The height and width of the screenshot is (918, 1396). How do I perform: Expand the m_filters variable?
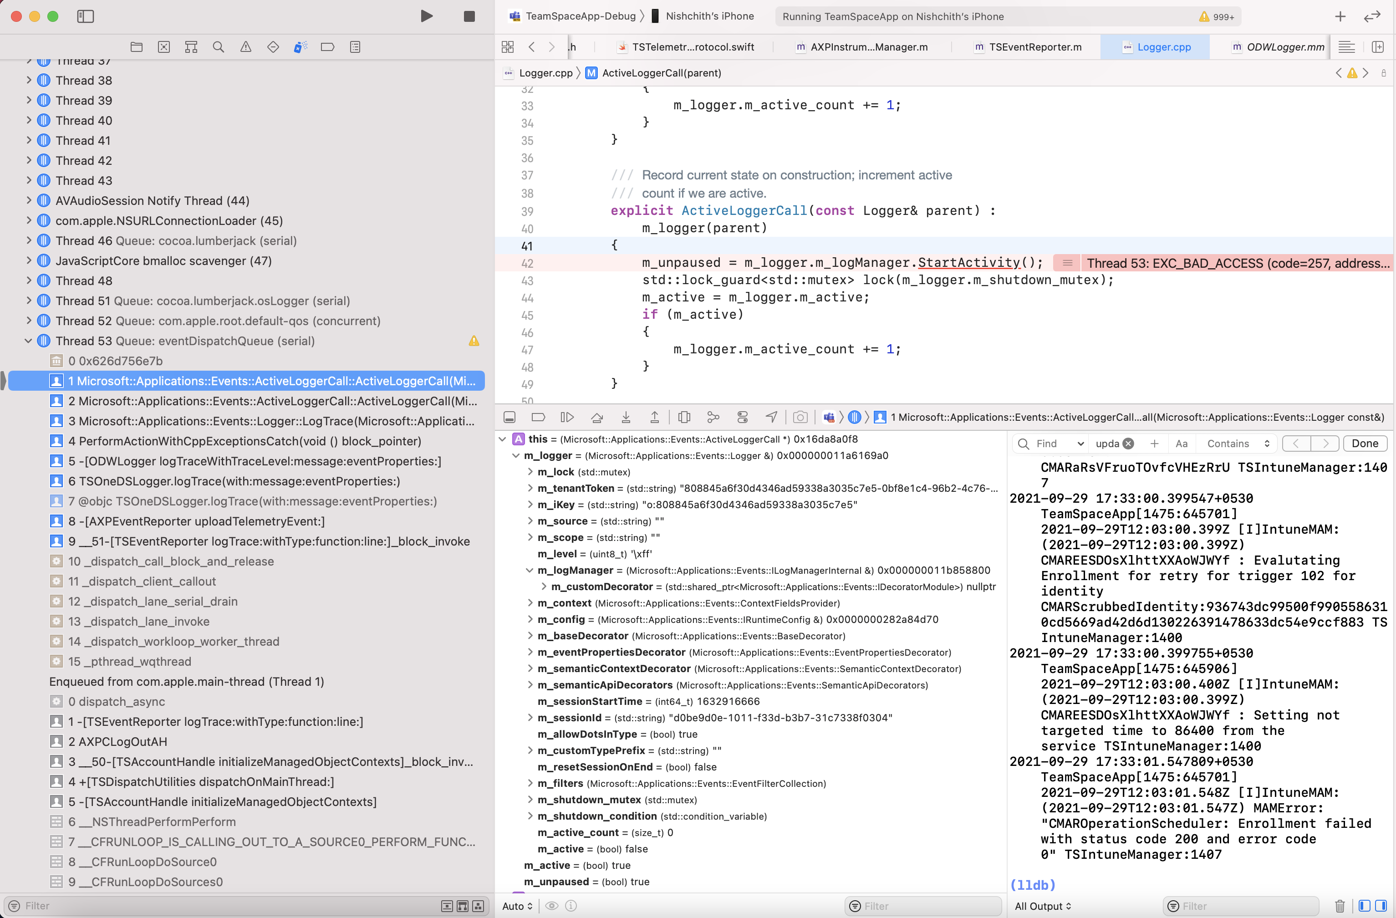coord(530,783)
